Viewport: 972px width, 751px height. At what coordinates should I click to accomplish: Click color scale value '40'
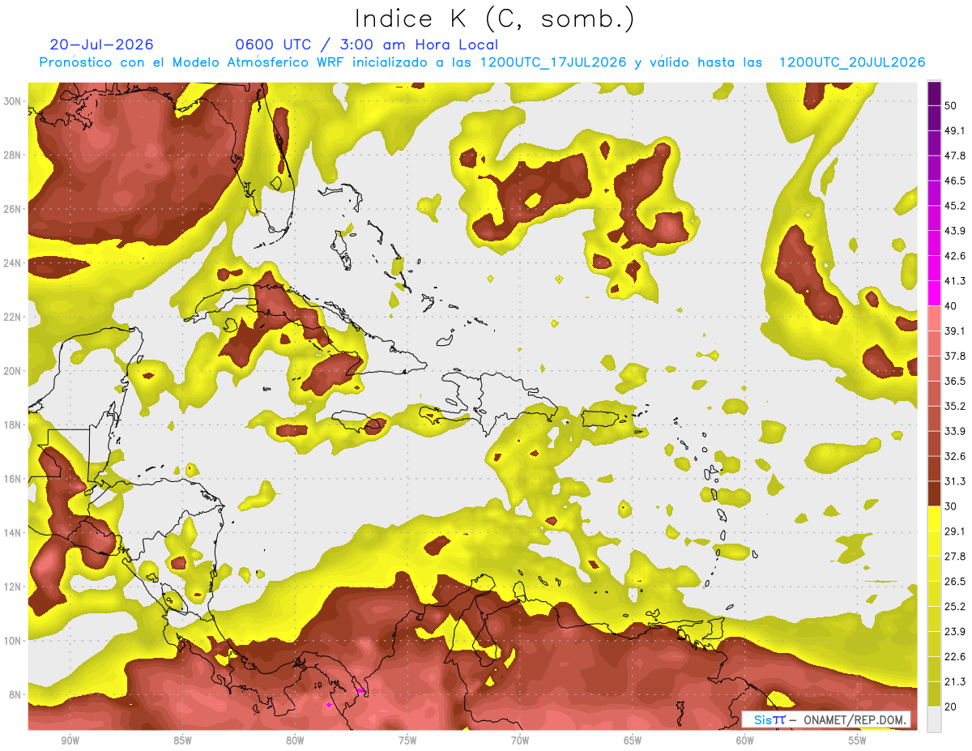pos(950,306)
